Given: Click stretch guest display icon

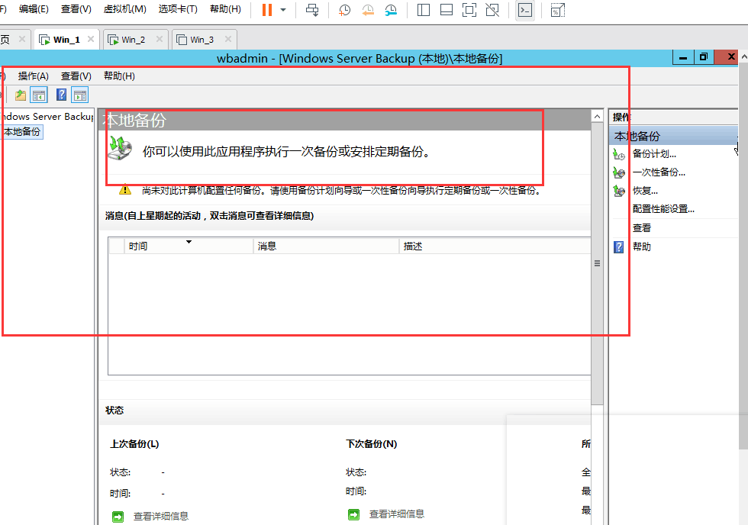Looking at the screenshot, I should pyautogui.click(x=557, y=9).
